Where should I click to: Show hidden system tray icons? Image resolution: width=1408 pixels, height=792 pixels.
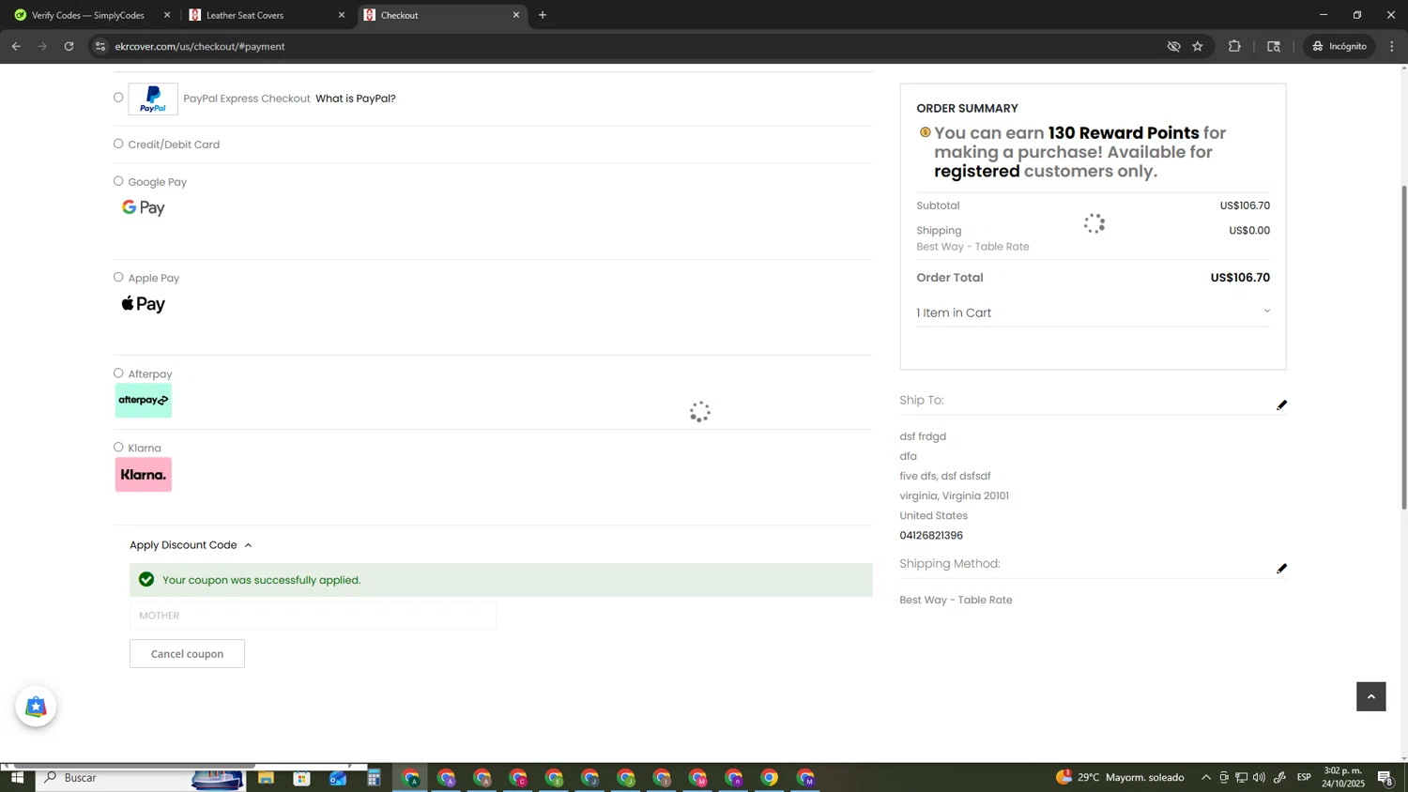click(1206, 778)
